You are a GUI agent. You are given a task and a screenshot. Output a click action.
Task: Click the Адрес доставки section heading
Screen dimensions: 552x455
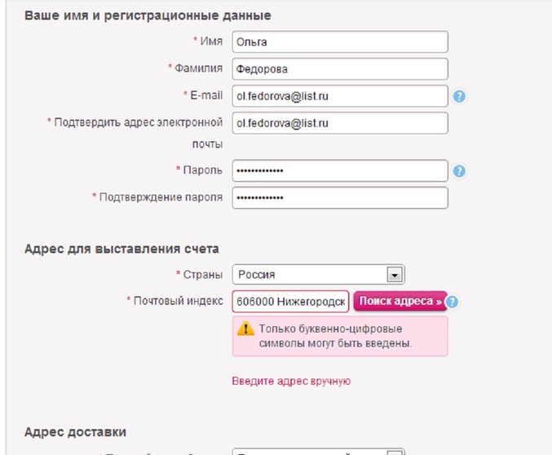(75, 431)
